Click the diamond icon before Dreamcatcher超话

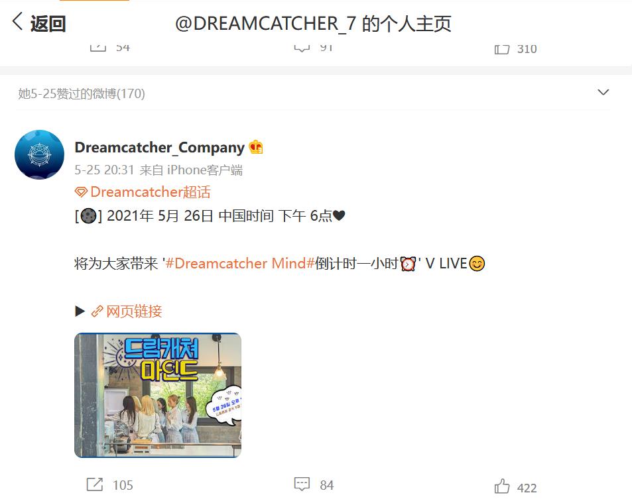(81, 192)
